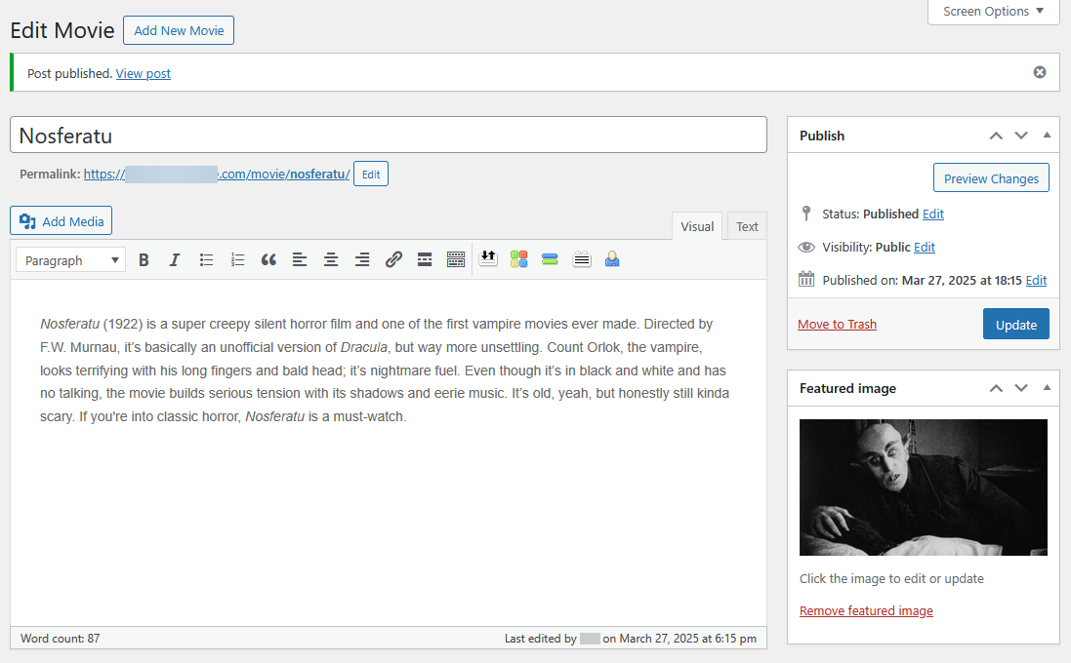Center align the paragraph text
1071x663 pixels.
coord(331,259)
